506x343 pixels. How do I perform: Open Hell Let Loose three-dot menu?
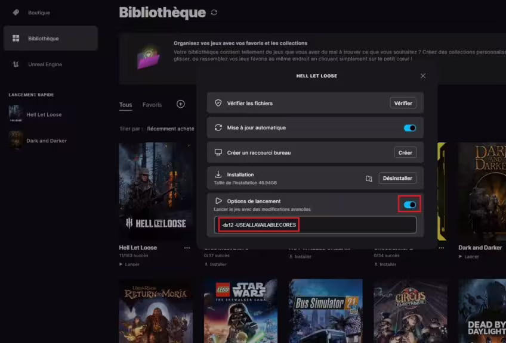(187, 248)
